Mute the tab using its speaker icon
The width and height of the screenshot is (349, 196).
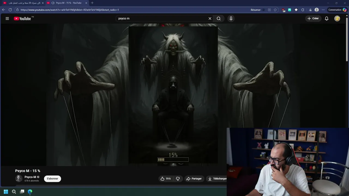[x=53, y=3]
